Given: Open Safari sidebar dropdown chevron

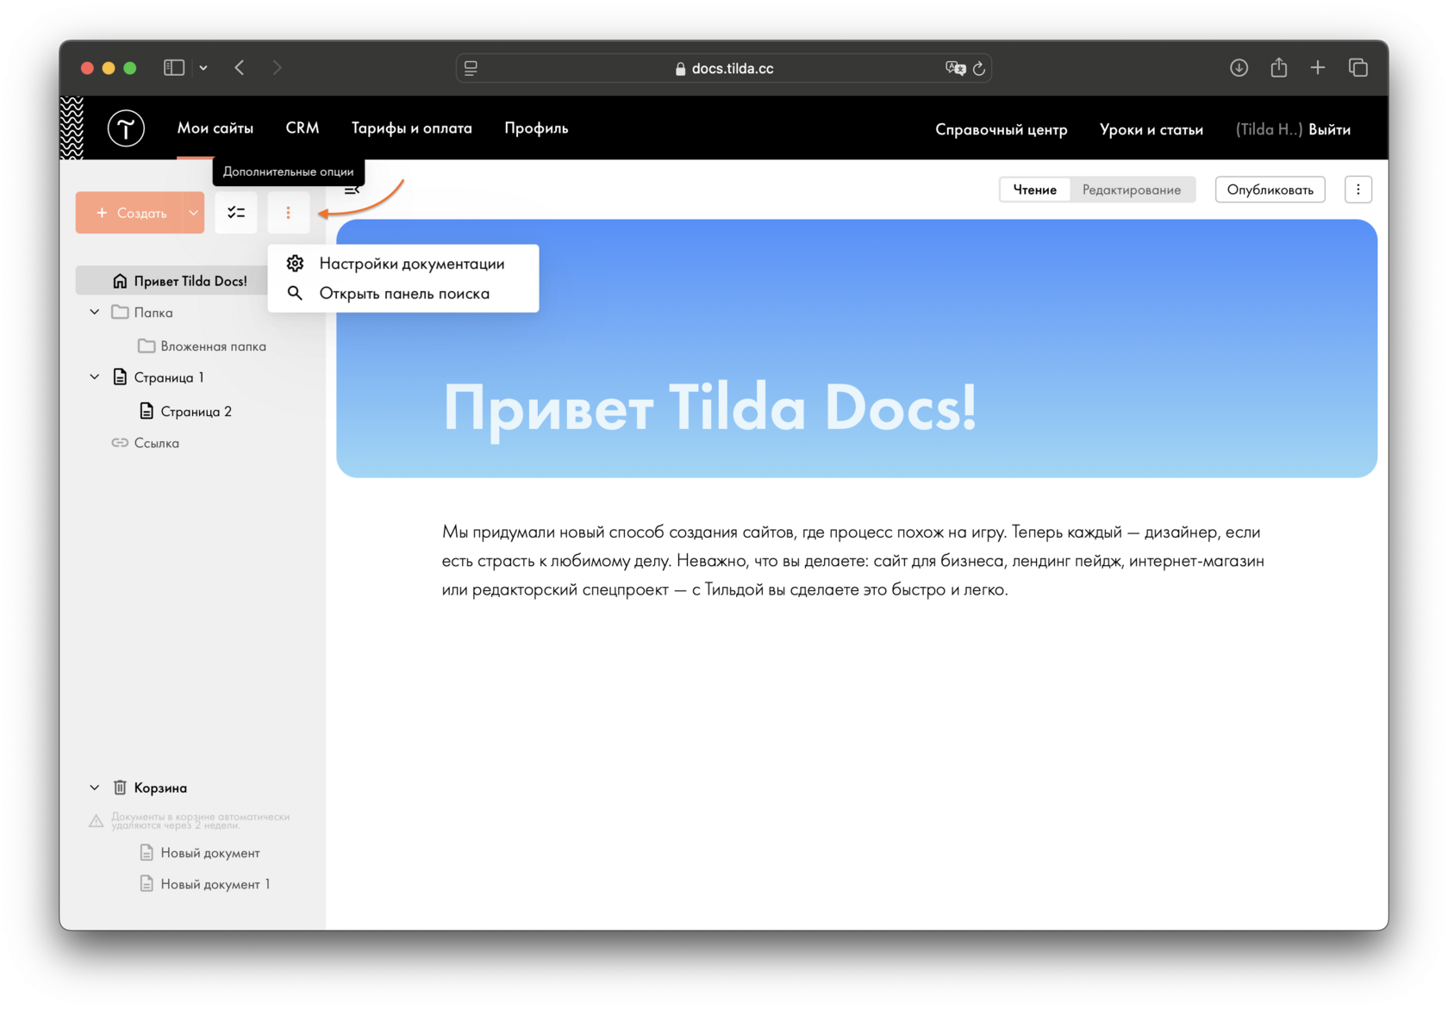Looking at the screenshot, I should pos(203,68).
